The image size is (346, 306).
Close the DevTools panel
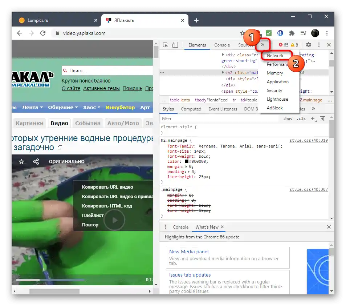329,45
